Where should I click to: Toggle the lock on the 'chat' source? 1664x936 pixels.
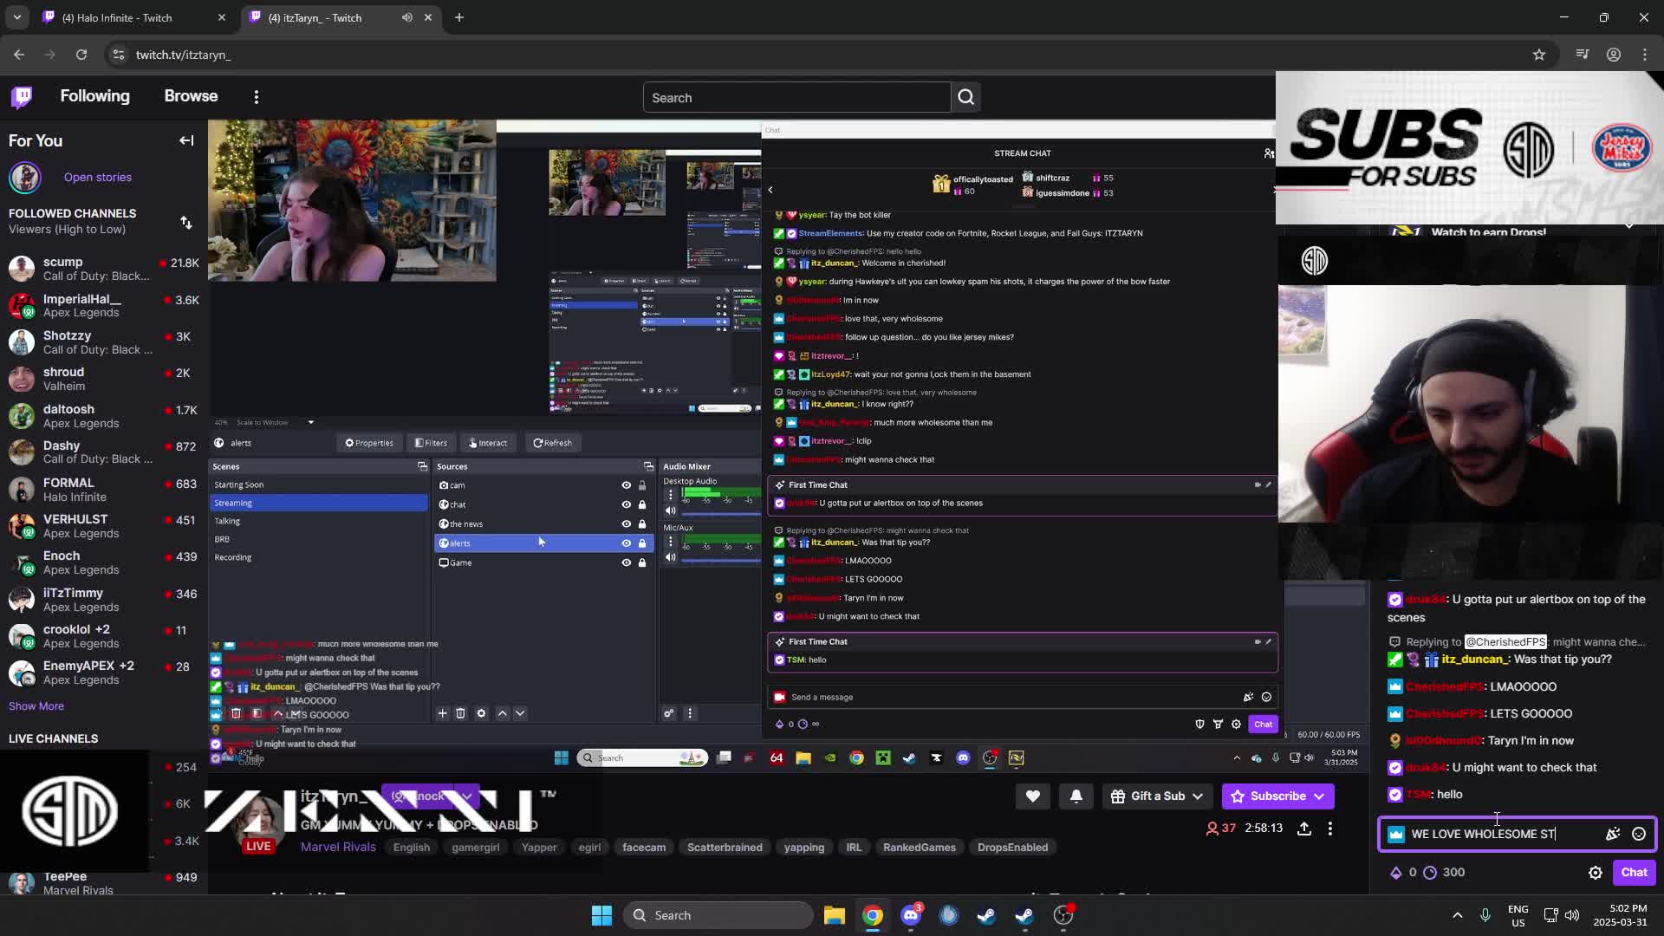coord(642,504)
